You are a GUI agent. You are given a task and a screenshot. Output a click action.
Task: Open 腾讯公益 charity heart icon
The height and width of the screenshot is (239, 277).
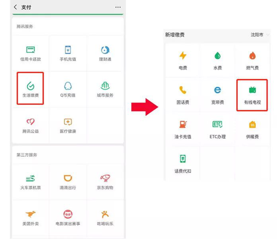[30, 123]
